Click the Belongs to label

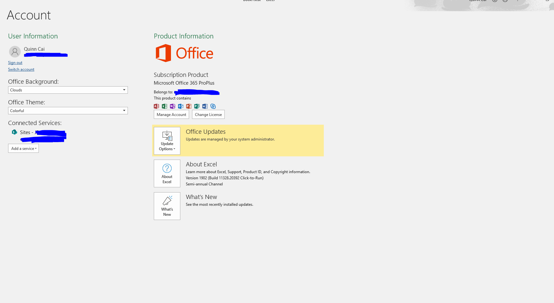pyautogui.click(x=163, y=92)
